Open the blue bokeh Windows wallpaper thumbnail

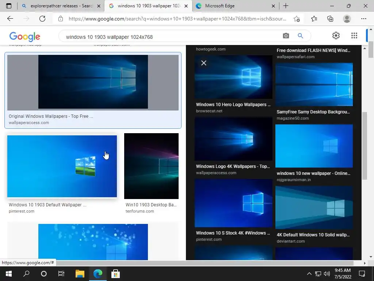(93, 242)
